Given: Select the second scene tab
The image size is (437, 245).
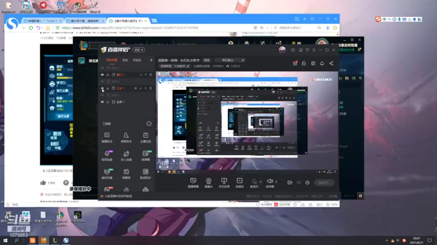Looking at the screenshot, I should (x=125, y=60).
